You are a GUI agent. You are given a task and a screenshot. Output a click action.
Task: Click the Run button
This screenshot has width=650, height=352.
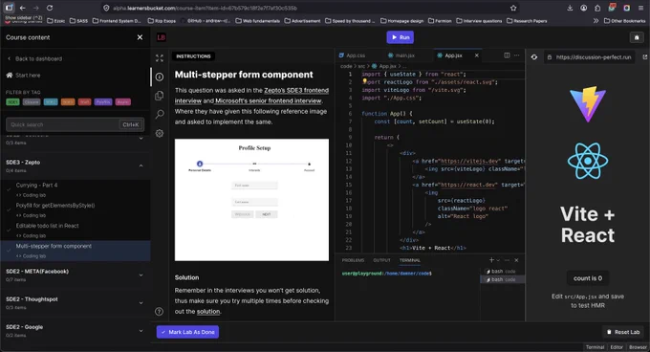click(x=400, y=37)
